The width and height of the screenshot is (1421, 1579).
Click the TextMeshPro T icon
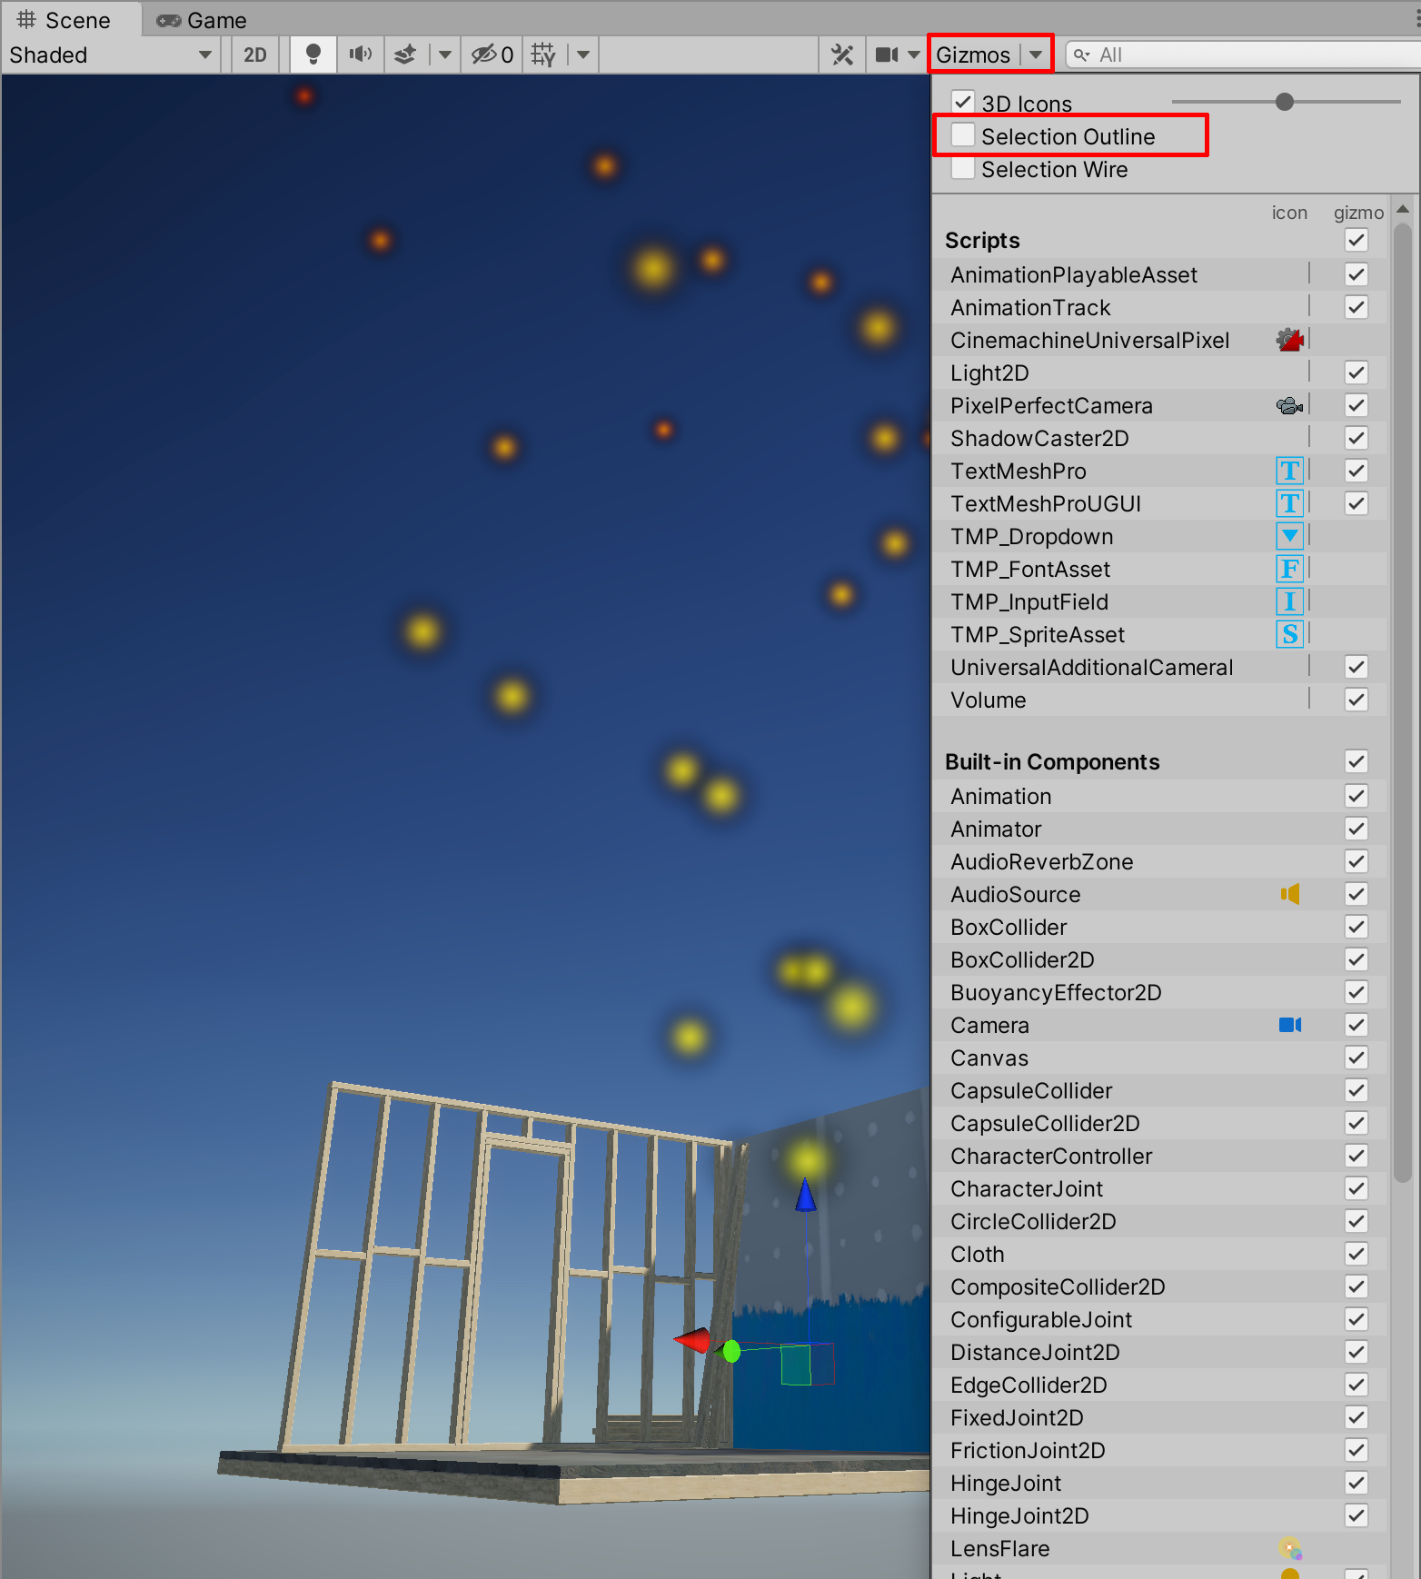(1289, 471)
